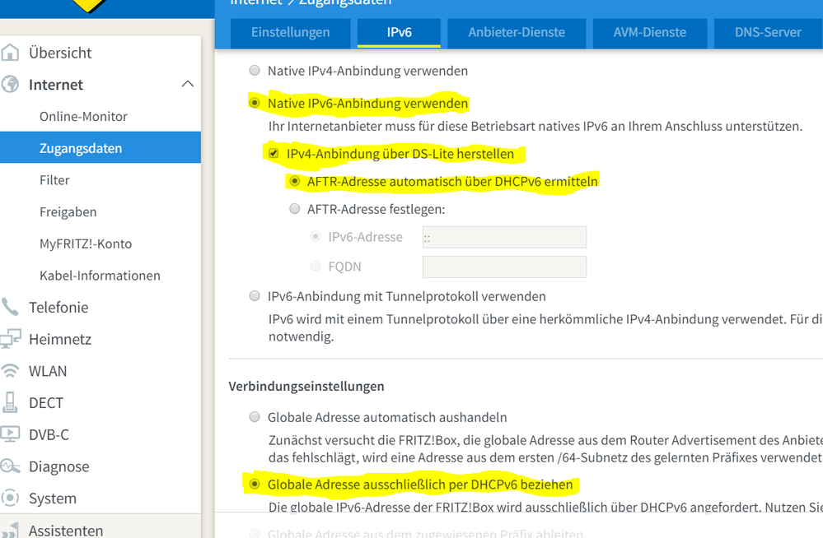The width and height of the screenshot is (823, 538).
Task: Select Globale Adresse ausschließlich per DHCPv6 beziehen
Action: (255, 484)
